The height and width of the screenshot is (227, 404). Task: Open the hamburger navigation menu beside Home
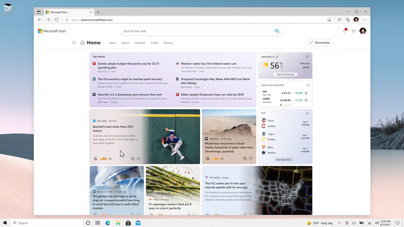click(74, 43)
